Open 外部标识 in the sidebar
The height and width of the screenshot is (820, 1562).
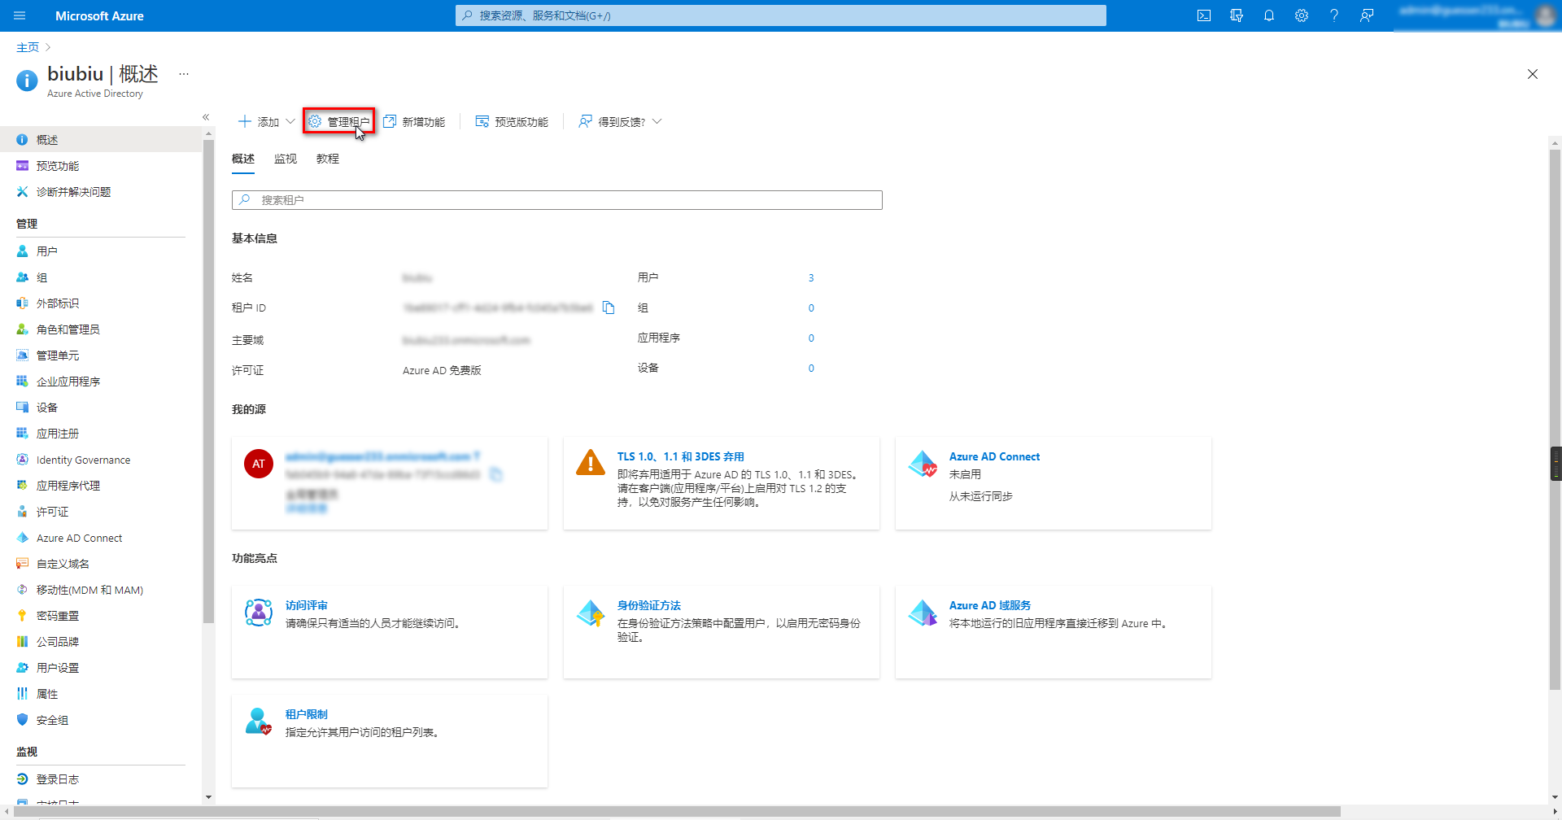101,303
